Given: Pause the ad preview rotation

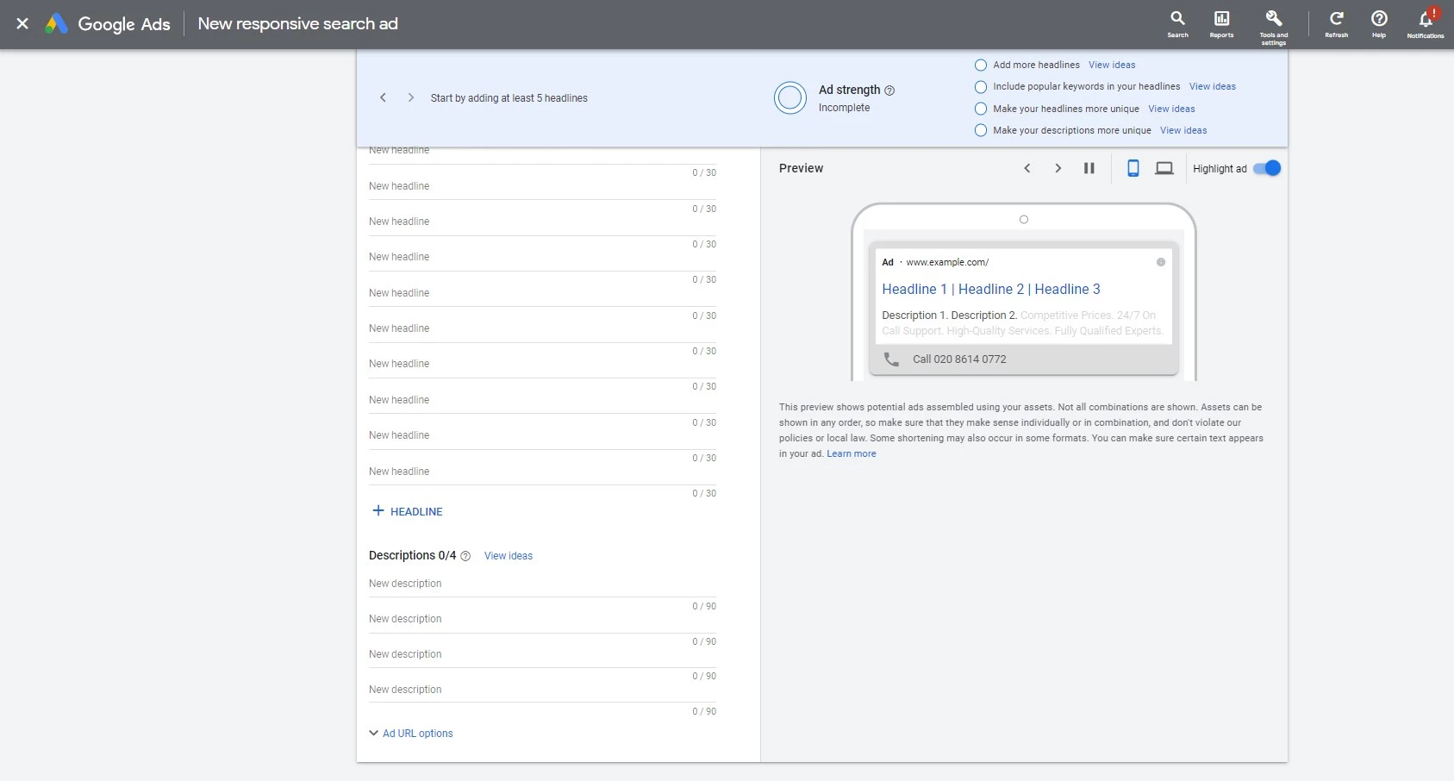Looking at the screenshot, I should 1089,168.
